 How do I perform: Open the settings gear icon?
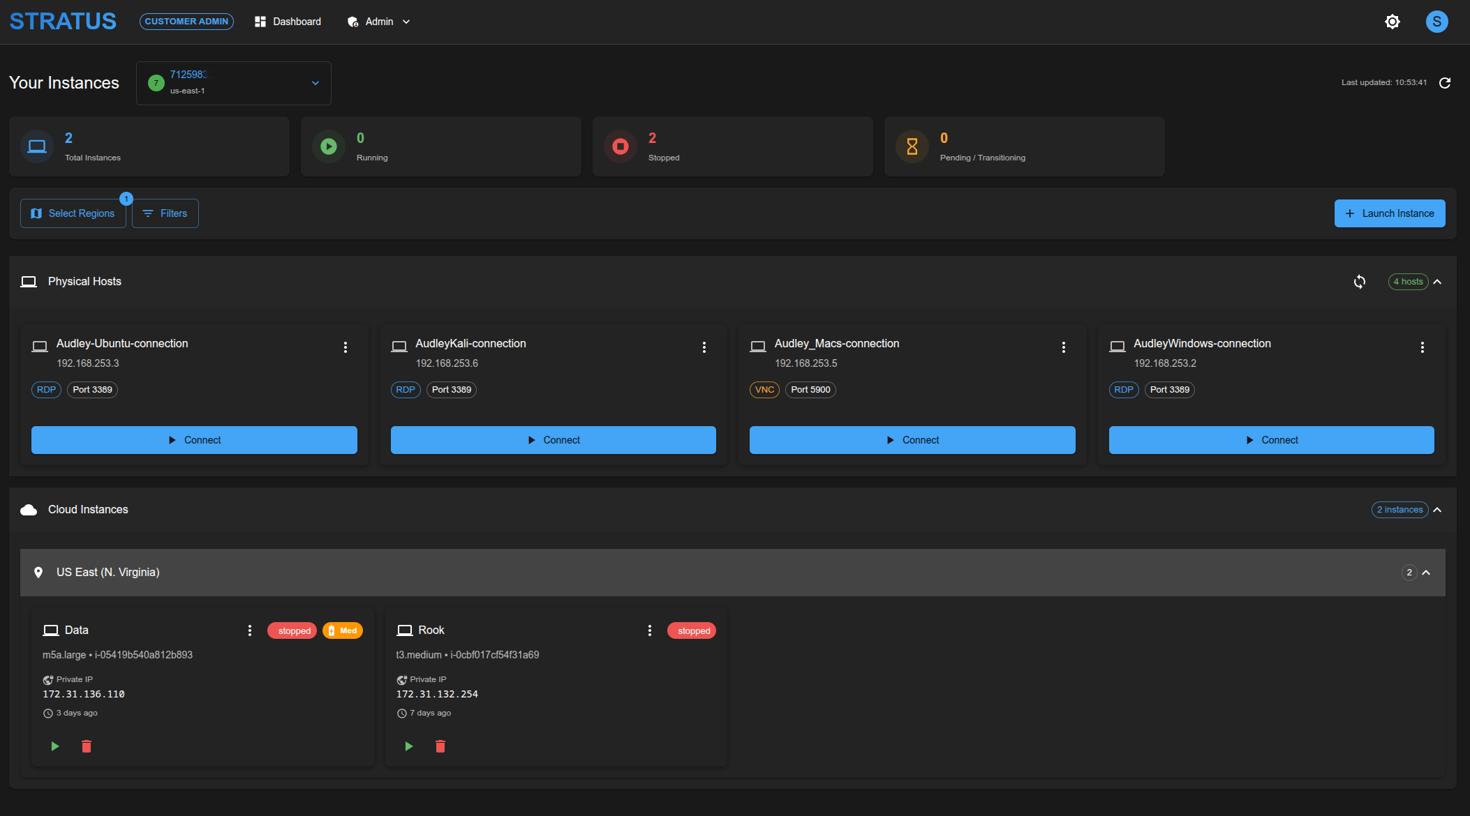1393,22
